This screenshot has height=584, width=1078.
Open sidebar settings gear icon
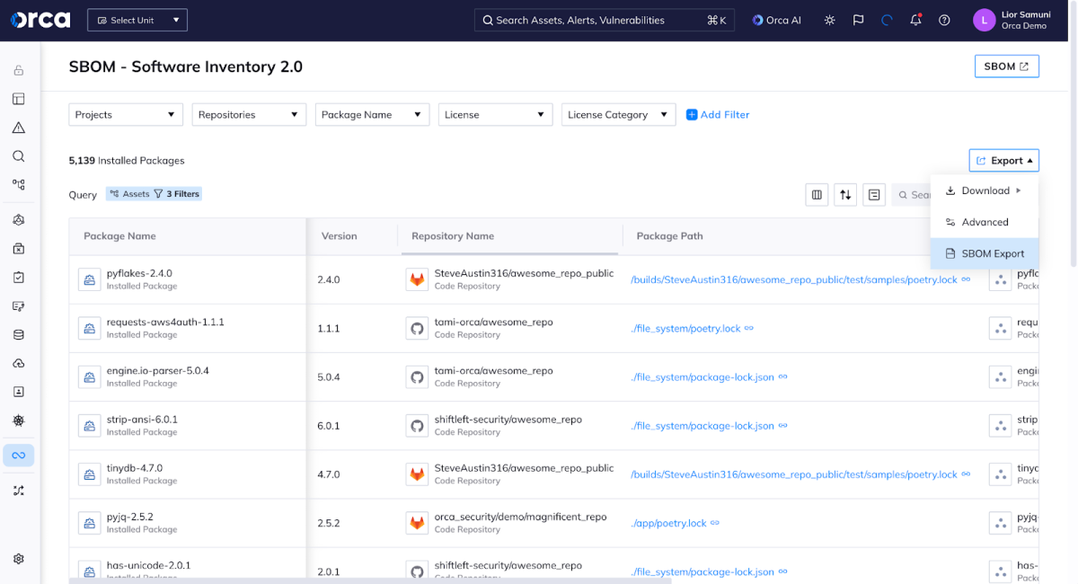[x=18, y=559]
